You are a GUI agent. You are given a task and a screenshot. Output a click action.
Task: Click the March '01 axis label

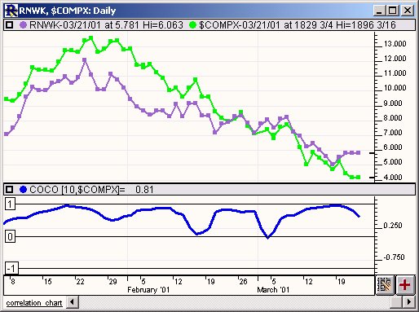[273, 290]
